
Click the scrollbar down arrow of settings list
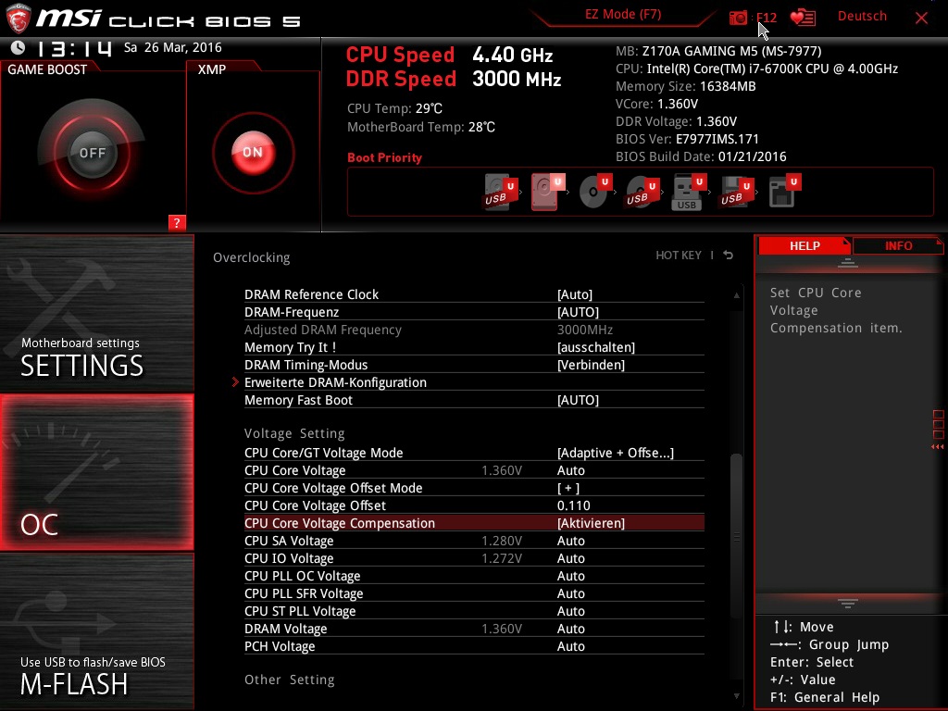(736, 696)
